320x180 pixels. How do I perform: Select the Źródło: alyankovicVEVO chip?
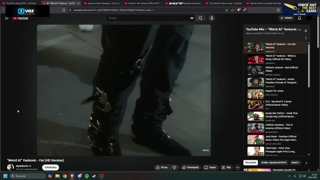click(274, 162)
